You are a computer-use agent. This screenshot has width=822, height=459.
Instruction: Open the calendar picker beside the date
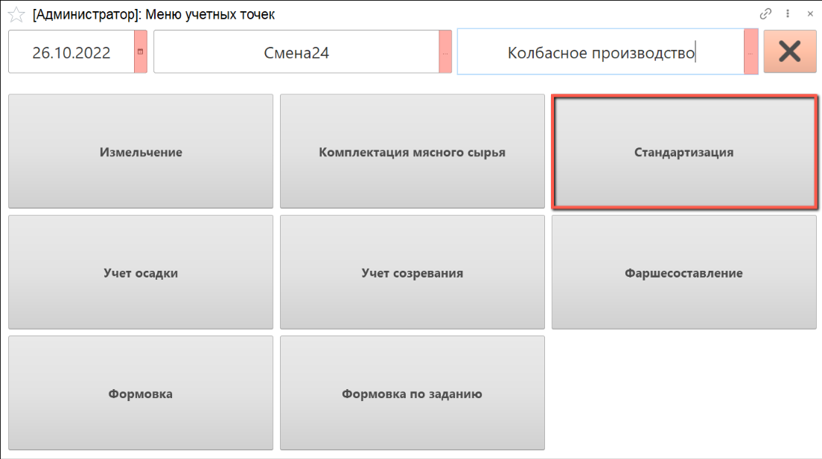pyautogui.click(x=141, y=52)
